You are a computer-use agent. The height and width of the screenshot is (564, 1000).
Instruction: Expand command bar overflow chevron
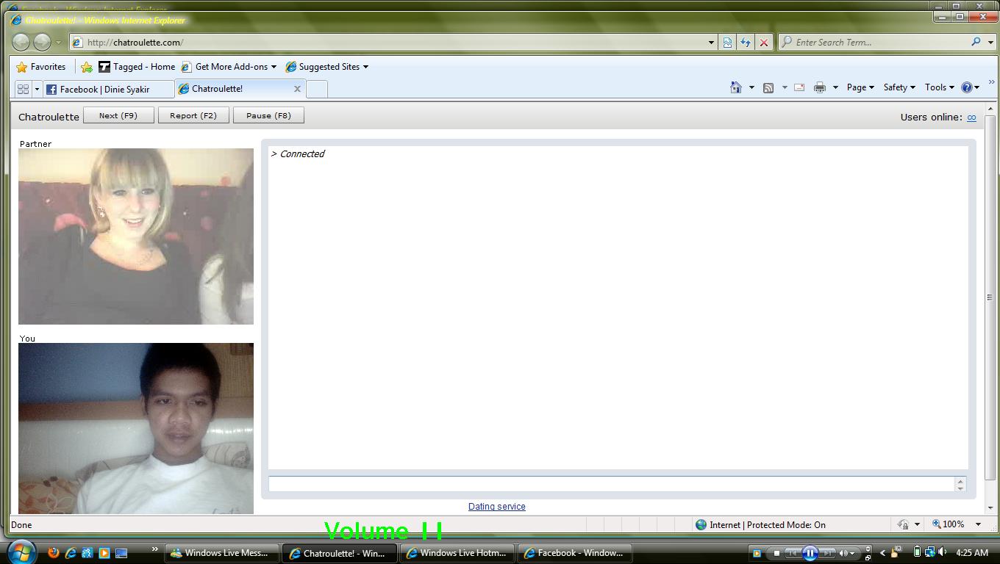tap(991, 82)
